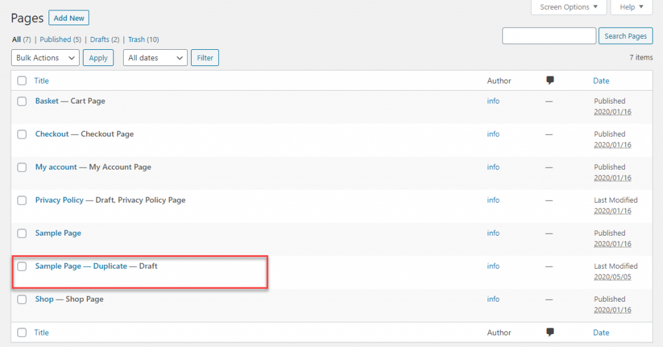Select the Sample Page — Duplicate checkbox
Screen dimensions: 663x347
(22, 266)
